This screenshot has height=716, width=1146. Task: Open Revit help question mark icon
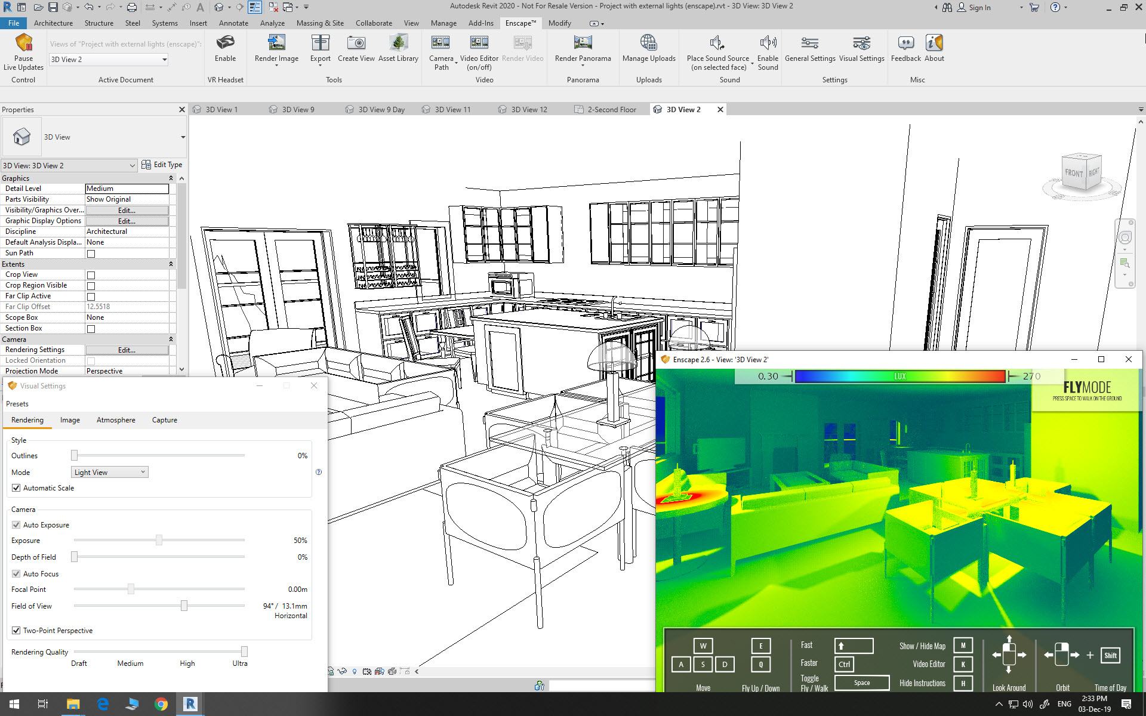click(1055, 7)
